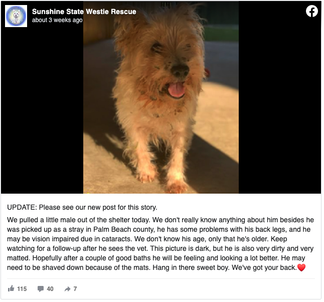Click the red heart emoji
This screenshot has height=302, width=324.
point(301,267)
